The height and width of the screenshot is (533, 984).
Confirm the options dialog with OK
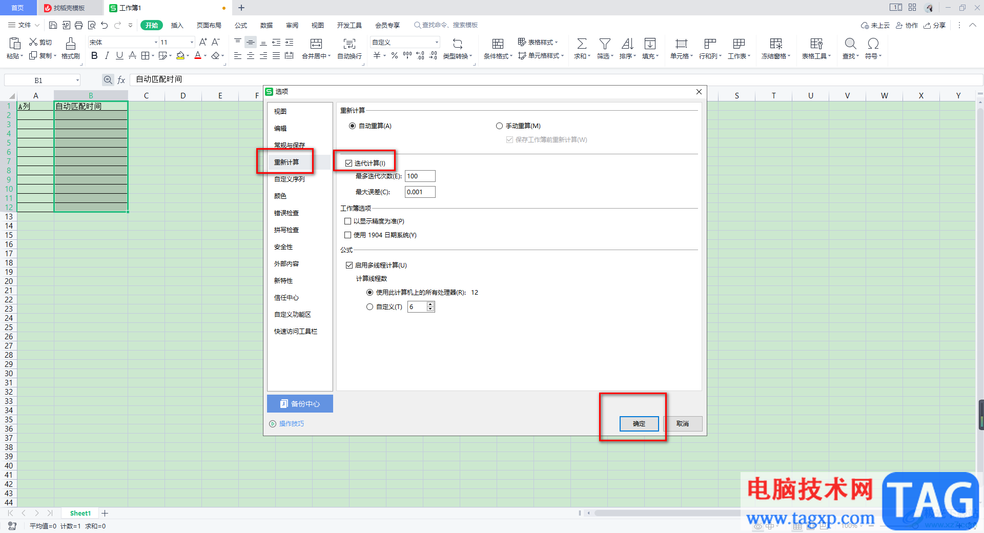639,424
